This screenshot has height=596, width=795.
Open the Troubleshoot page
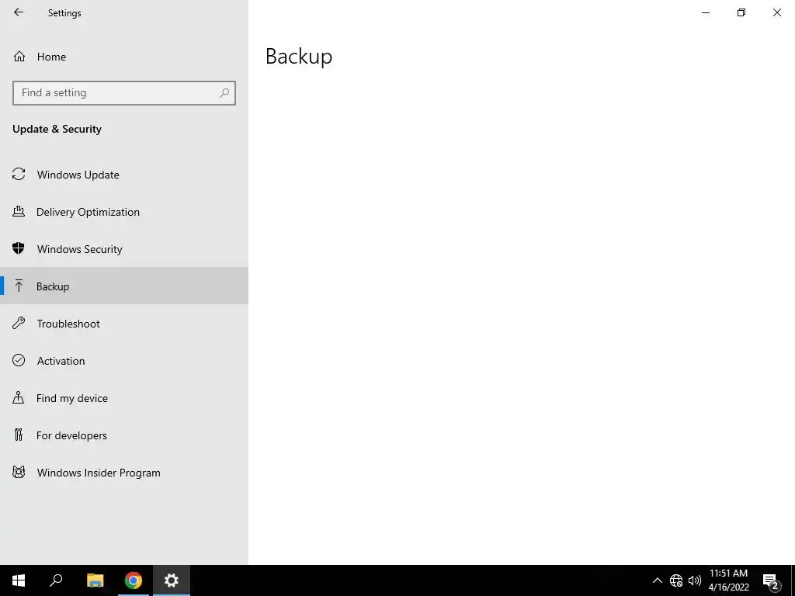coord(124,324)
